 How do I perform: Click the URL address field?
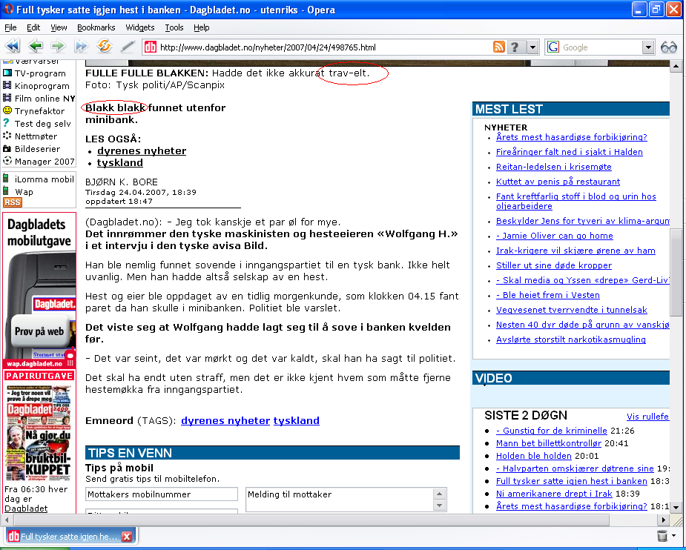324,47
